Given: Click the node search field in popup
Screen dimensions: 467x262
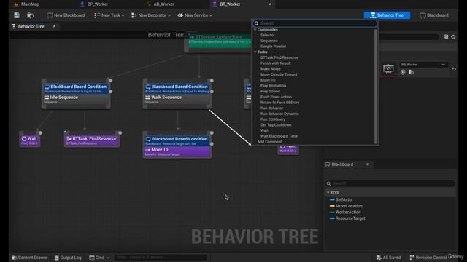Looking at the screenshot, I should coord(315,23).
